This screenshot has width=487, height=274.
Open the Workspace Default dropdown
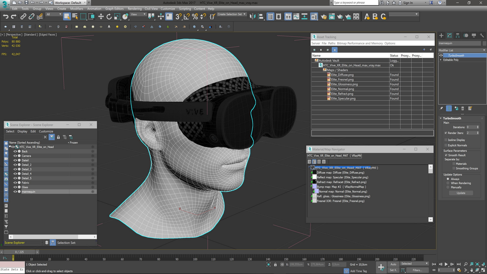(x=70, y=3)
